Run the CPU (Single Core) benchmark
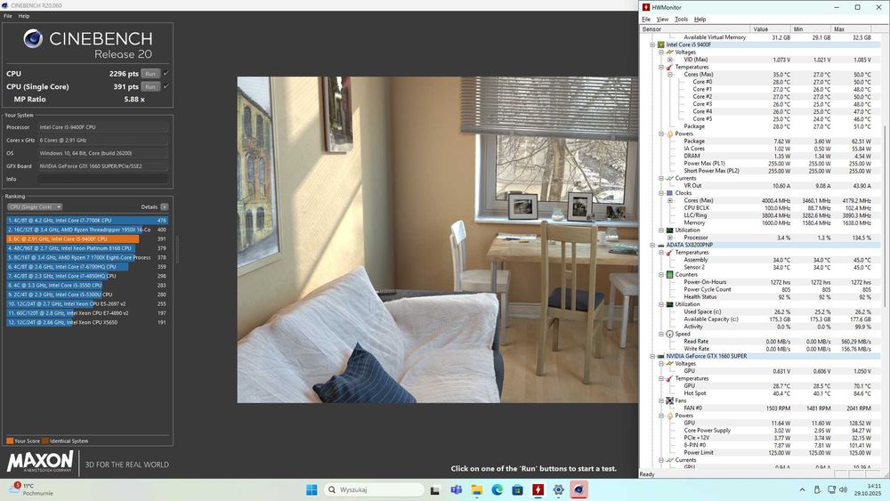Image resolution: width=890 pixels, height=501 pixels. pyautogui.click(x=150, y=87)
